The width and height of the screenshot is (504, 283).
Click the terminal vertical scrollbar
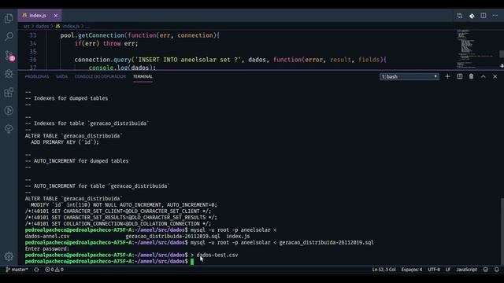[502, 231]
